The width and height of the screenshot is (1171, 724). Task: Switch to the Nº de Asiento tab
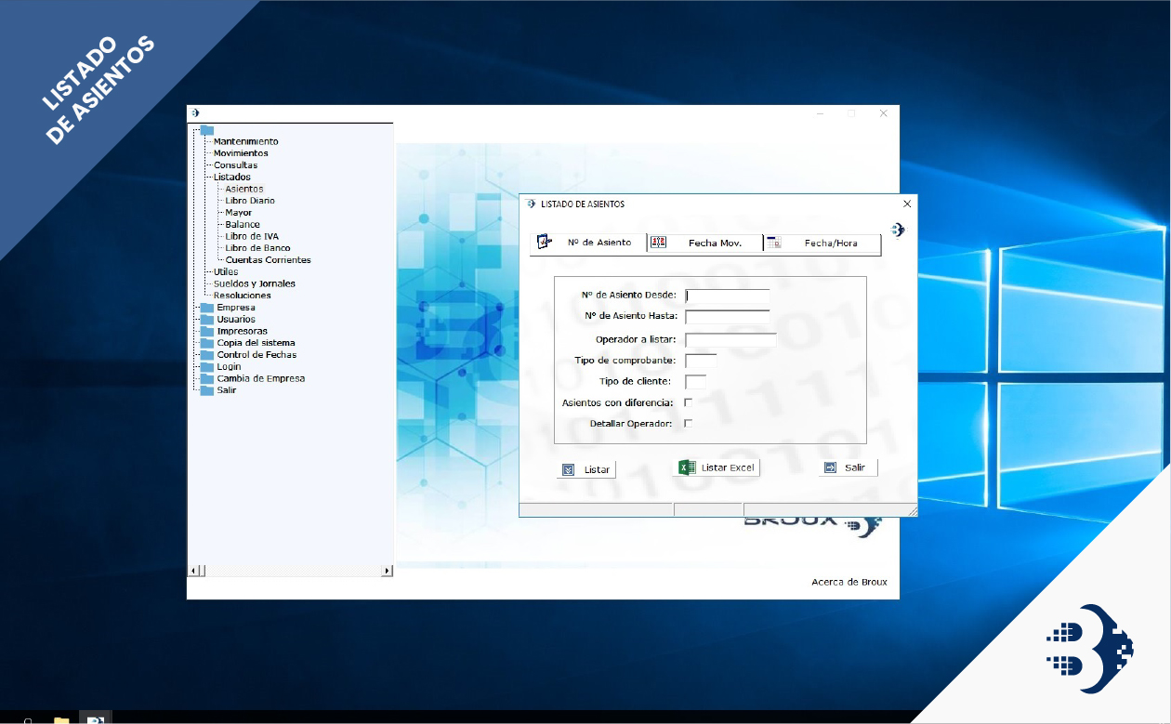click(x=588, y=243)
